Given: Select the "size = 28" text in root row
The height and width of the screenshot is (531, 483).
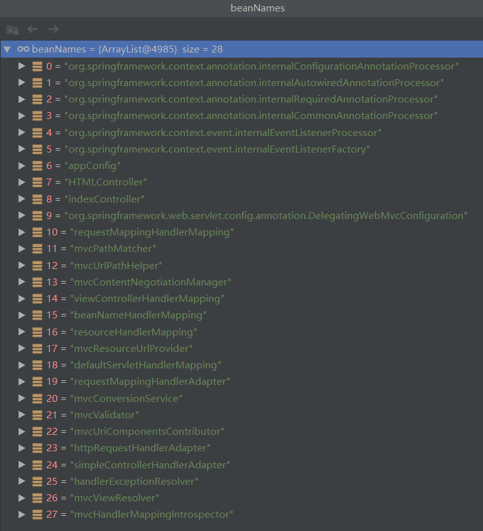Looking at the screenshot, I should [203, 49].
